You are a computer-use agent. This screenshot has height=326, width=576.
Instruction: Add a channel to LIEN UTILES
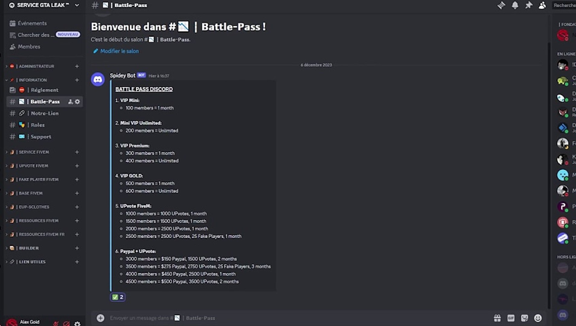(77, 262)
